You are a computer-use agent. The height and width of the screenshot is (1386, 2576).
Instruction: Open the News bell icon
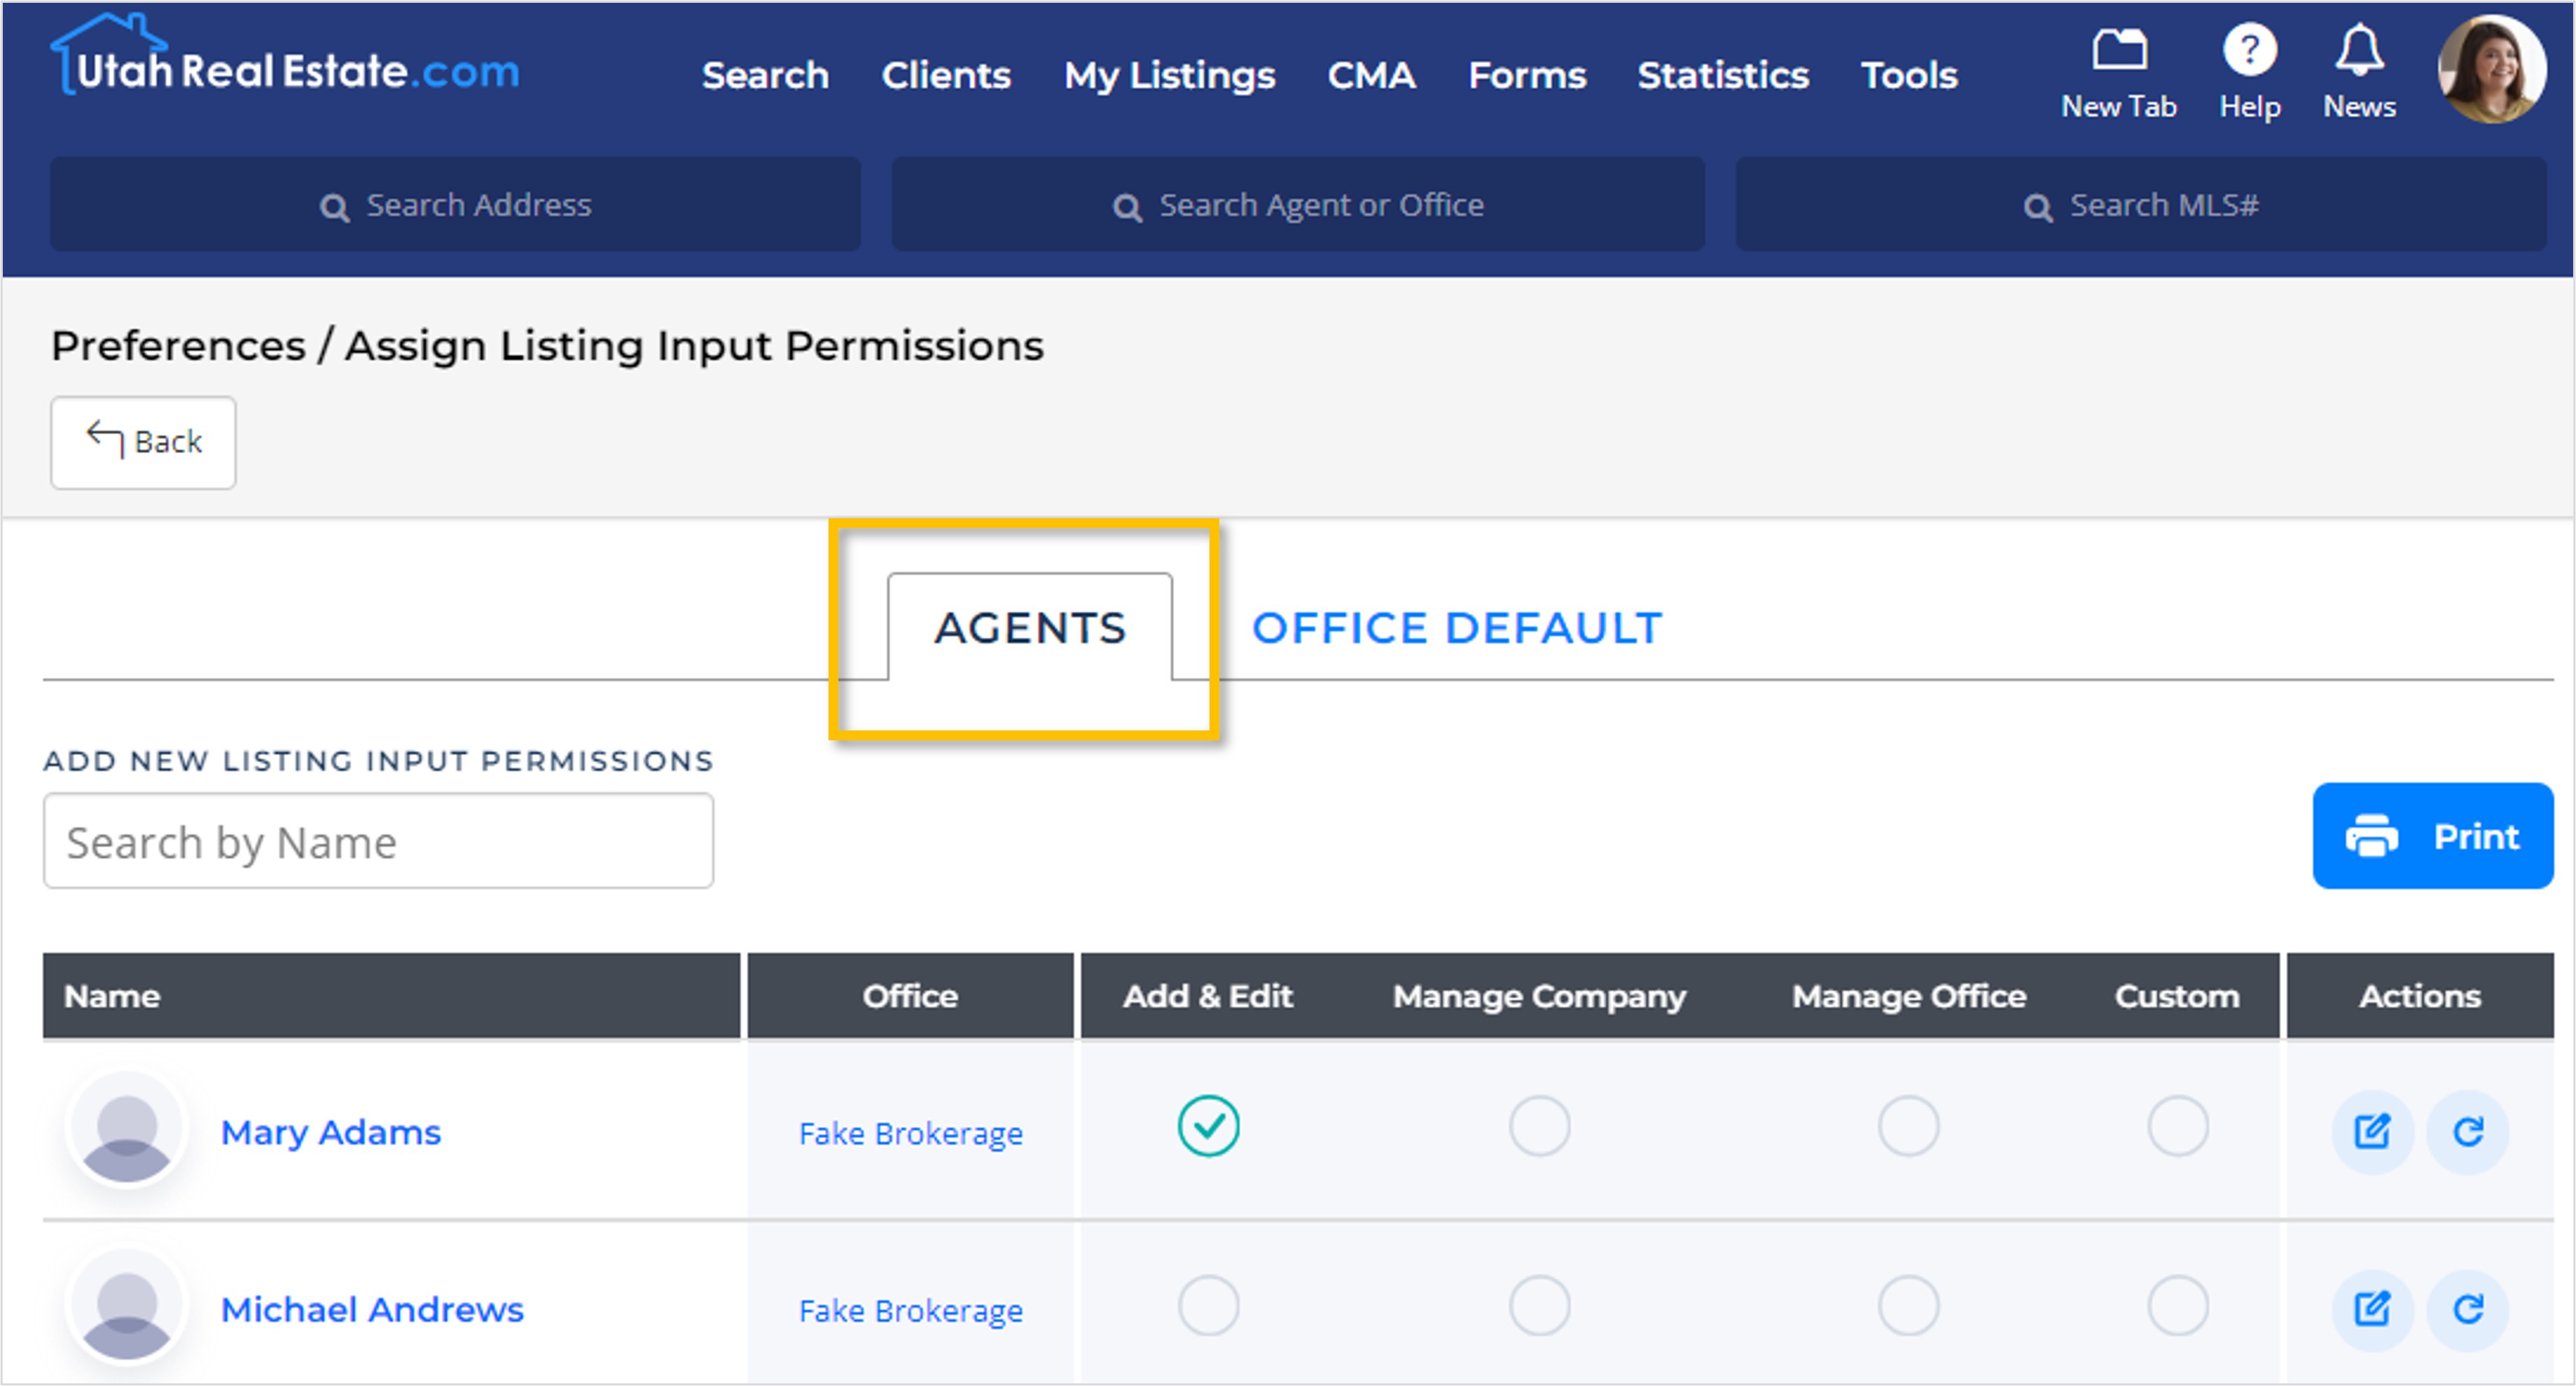coord(2359,50)
